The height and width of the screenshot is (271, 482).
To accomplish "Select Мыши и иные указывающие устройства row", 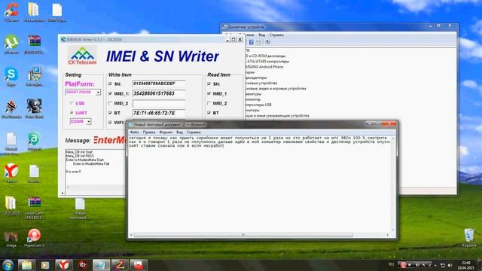I will click(x=277, y=115).
